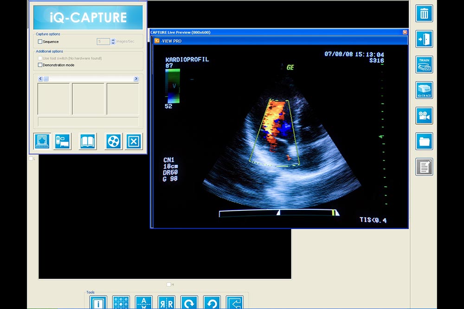
Task: Select the first empty thumbnail slot
Action: [x=53, y=99]
